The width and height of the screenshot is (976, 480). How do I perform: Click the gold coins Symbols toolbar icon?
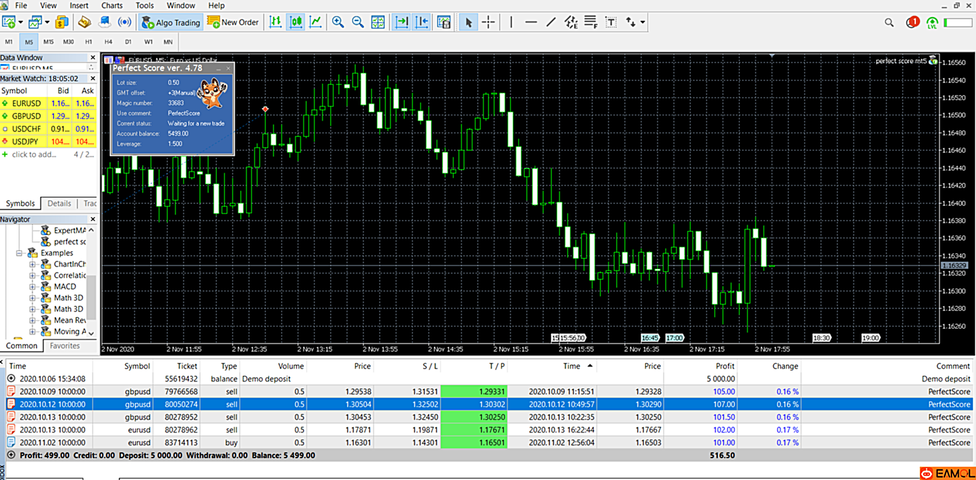tap(62, 22)
